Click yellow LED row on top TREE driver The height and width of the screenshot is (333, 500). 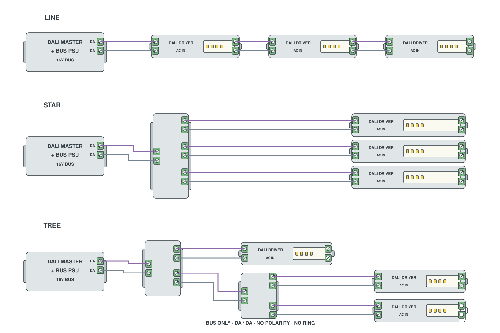point(304,254)
